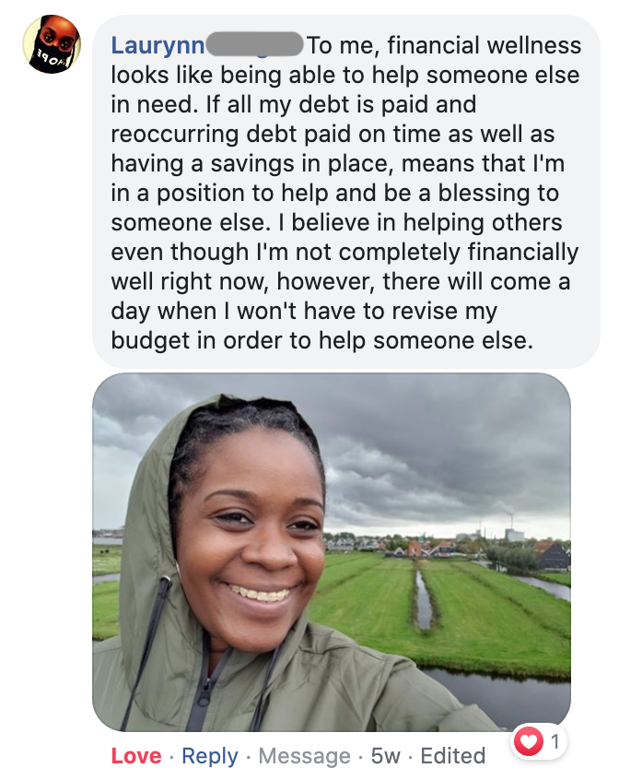Click the Message link under the comment
The image size is (619, 780).
(305, 756)
